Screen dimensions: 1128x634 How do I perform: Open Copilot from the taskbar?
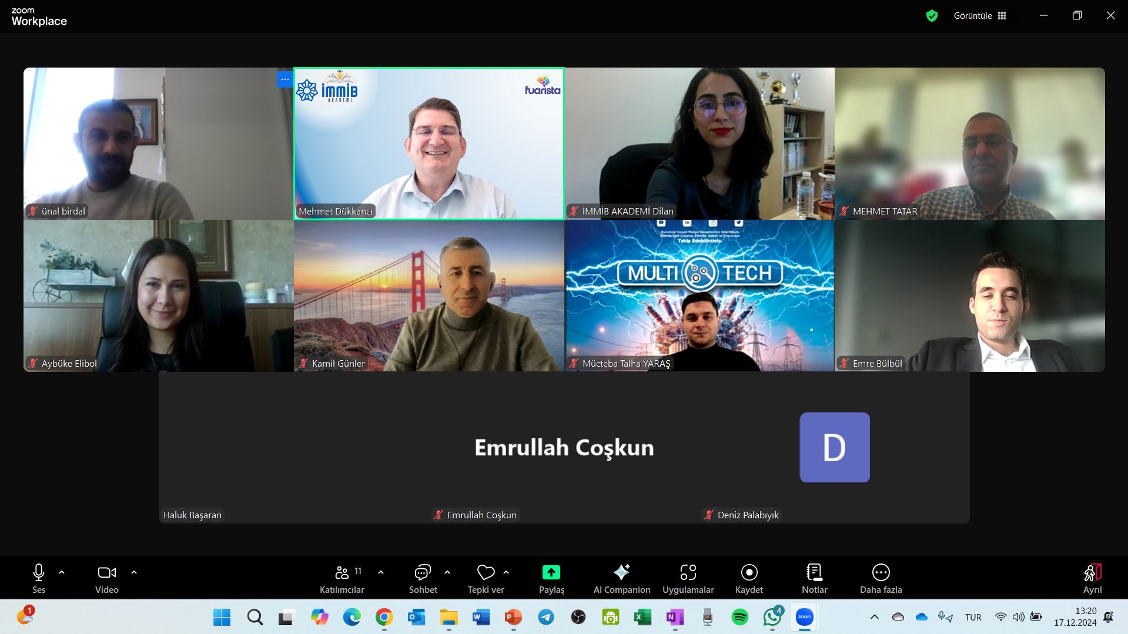click(319, 617)
